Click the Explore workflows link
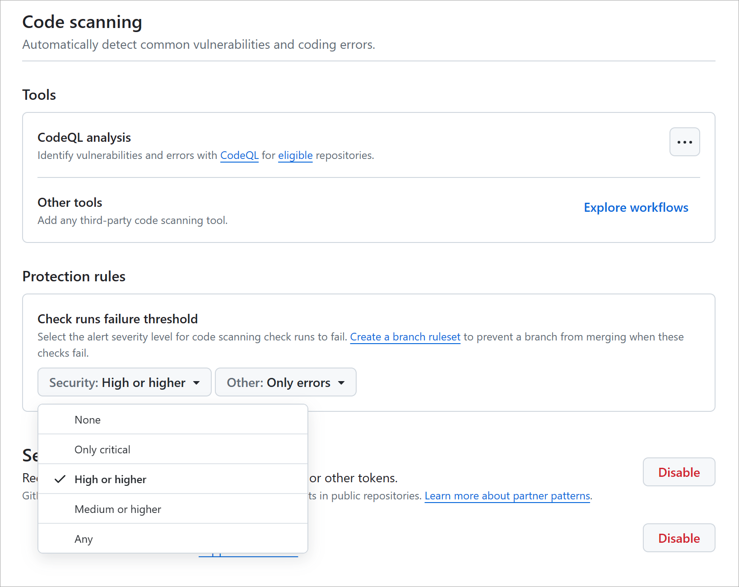Image resolution: width=739 pixels, height=587 pixels. [x=636, y=208]
